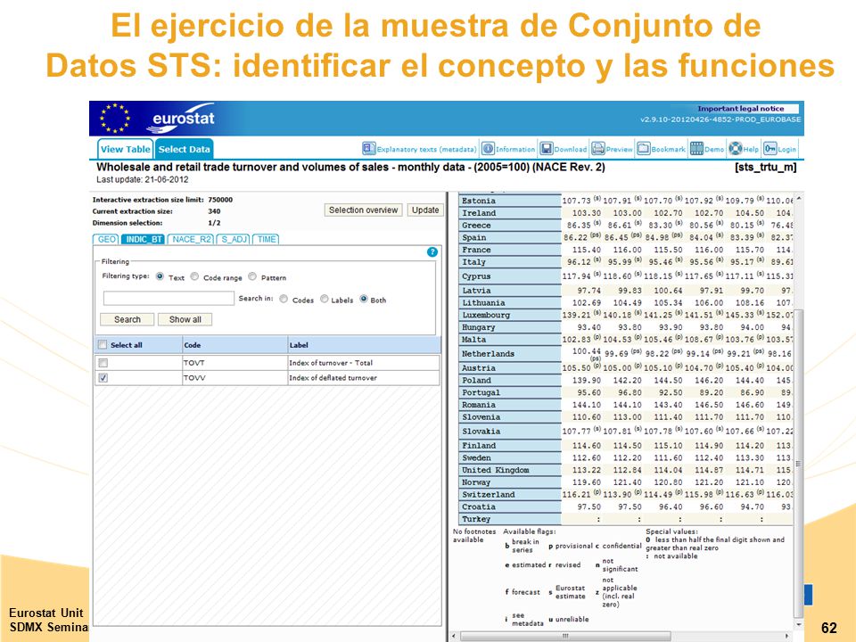Choose Search in Codes radio
Image resolution: width=856 pixels, height=642 pixels.
coord(284,299)
